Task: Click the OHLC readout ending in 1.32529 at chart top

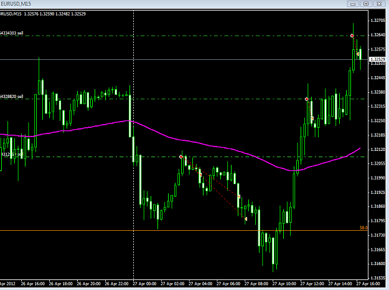Action: coord(55,14)
